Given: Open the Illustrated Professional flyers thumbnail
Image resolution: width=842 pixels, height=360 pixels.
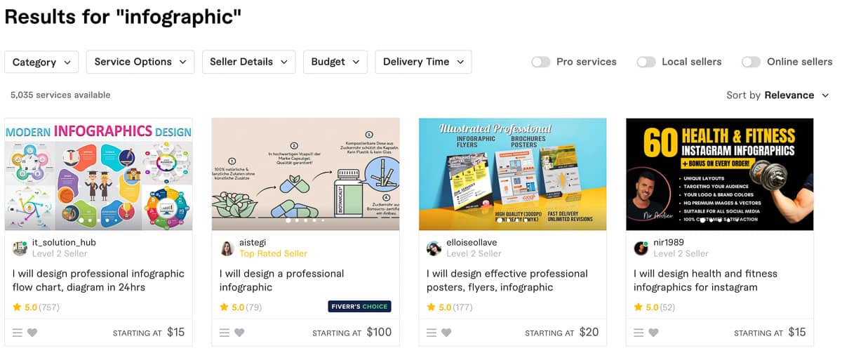Looking at the screenshot, I should pyautogui.click(x=512, y=174).
